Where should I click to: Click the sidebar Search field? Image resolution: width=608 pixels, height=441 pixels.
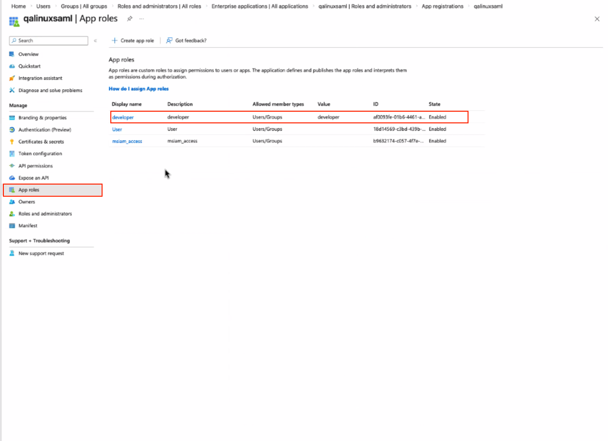(x=49, y=41)
